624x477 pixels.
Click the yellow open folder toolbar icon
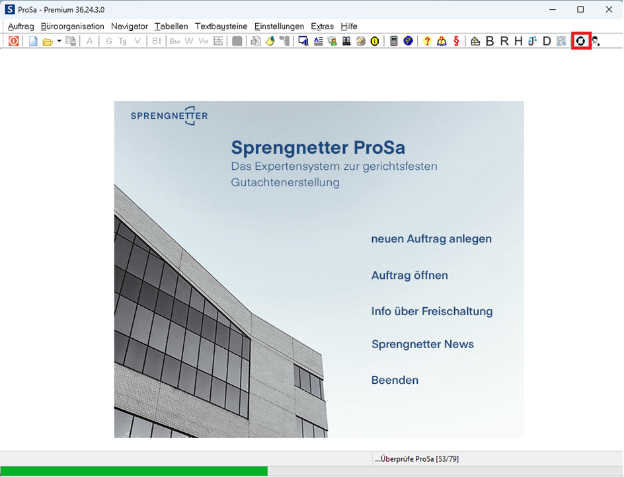48,42
